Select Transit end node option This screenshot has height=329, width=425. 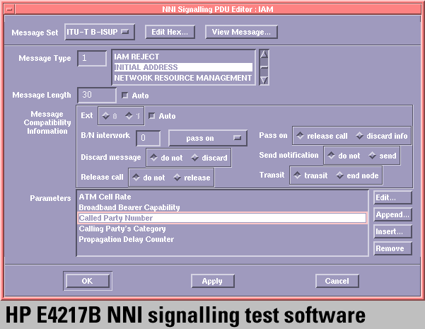357,175
